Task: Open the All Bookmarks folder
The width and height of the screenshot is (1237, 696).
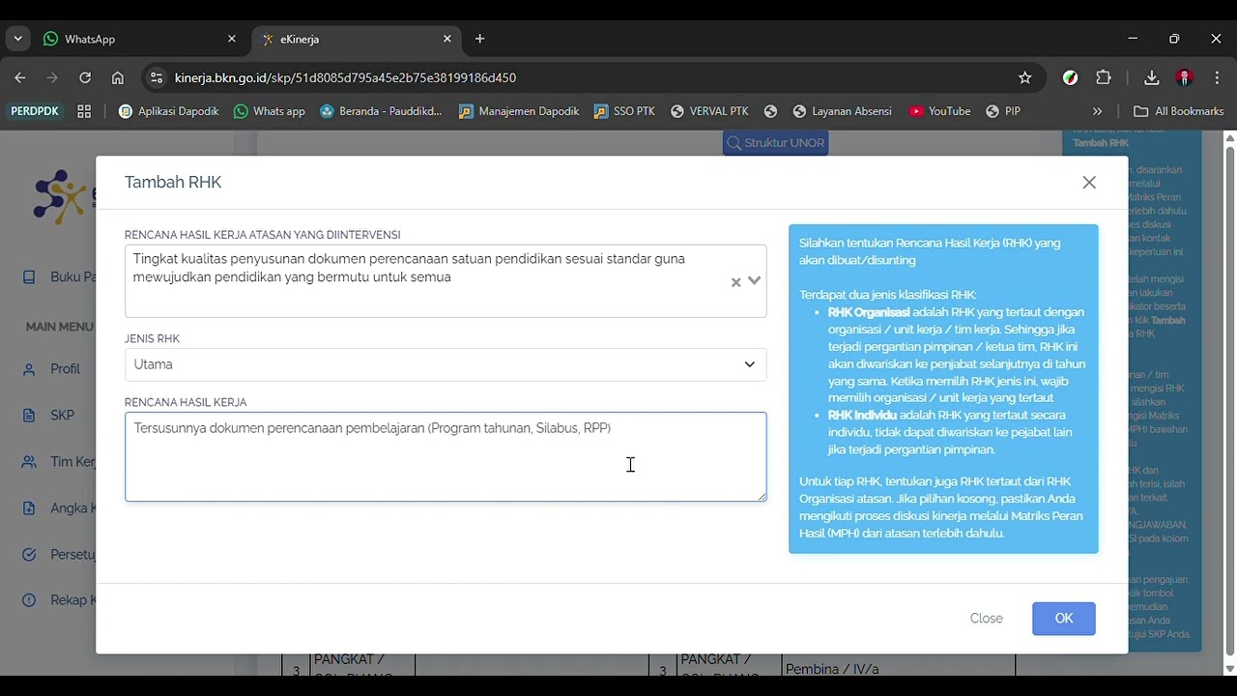Action: click(1179, 111)
